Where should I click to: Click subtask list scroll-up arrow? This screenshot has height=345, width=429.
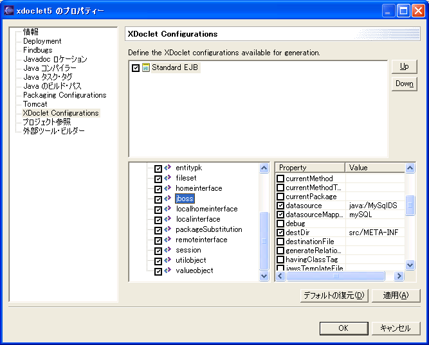coord(264,168)
